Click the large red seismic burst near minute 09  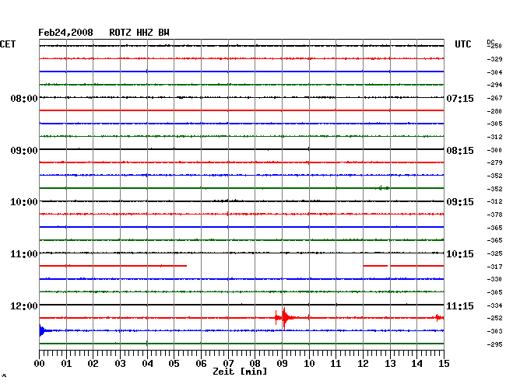(285, 318)
